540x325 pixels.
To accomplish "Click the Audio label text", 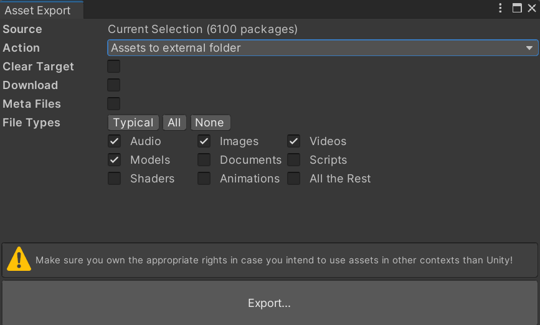I will click(x=146, y=141).
